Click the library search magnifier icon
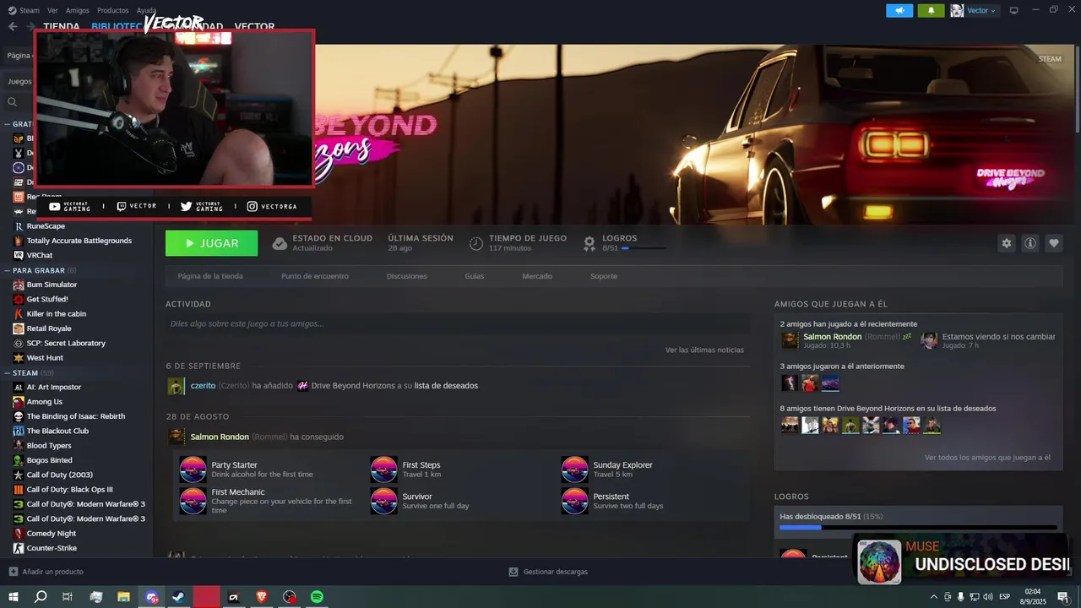The width and height of the screenshot is (1081, 608). coord(13,102)
